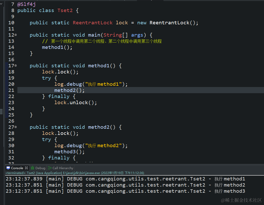This screenshot has height=205, width=264.
Task: Switch to the Console tab
Action: point(17,168)
